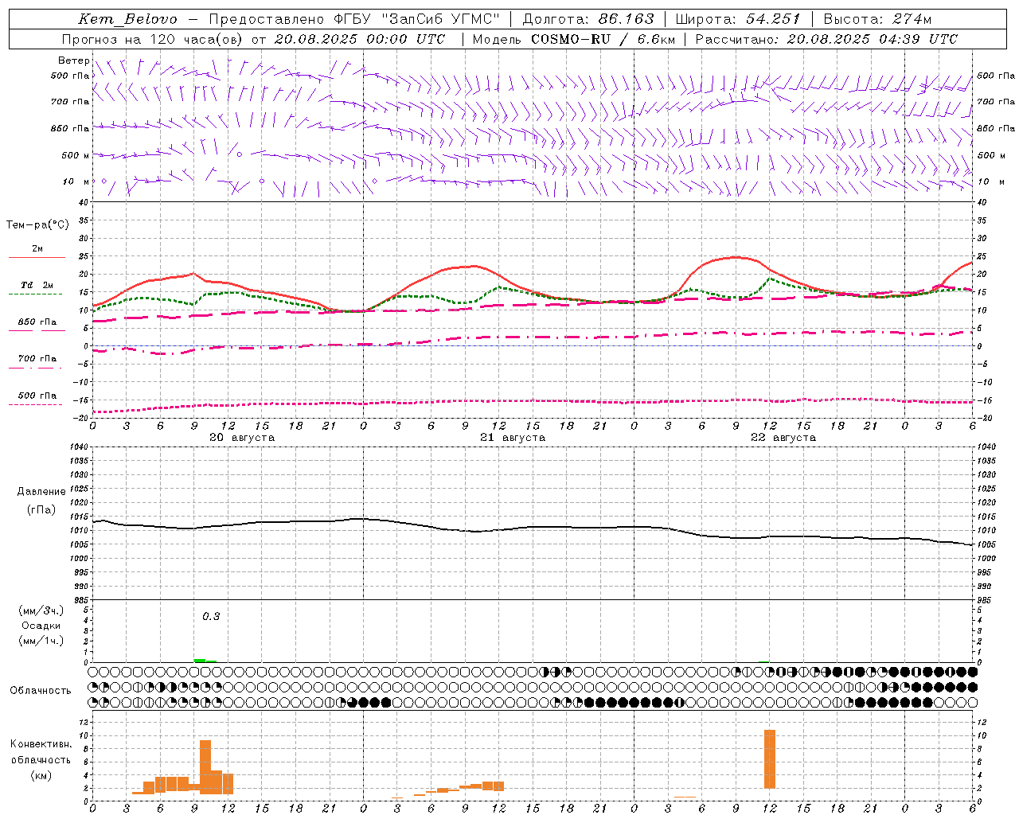The height and width of the screenshot is (815, 1019).
Task: Click the latitude value Широта: 54.251
Action: point(737,19)
